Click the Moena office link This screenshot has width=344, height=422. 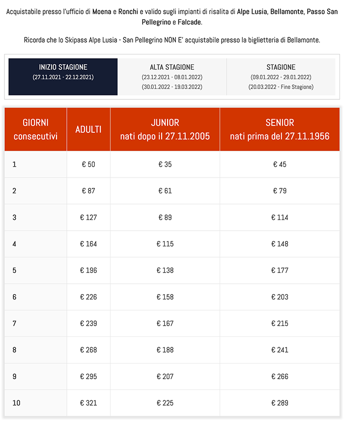coord(102,12)
